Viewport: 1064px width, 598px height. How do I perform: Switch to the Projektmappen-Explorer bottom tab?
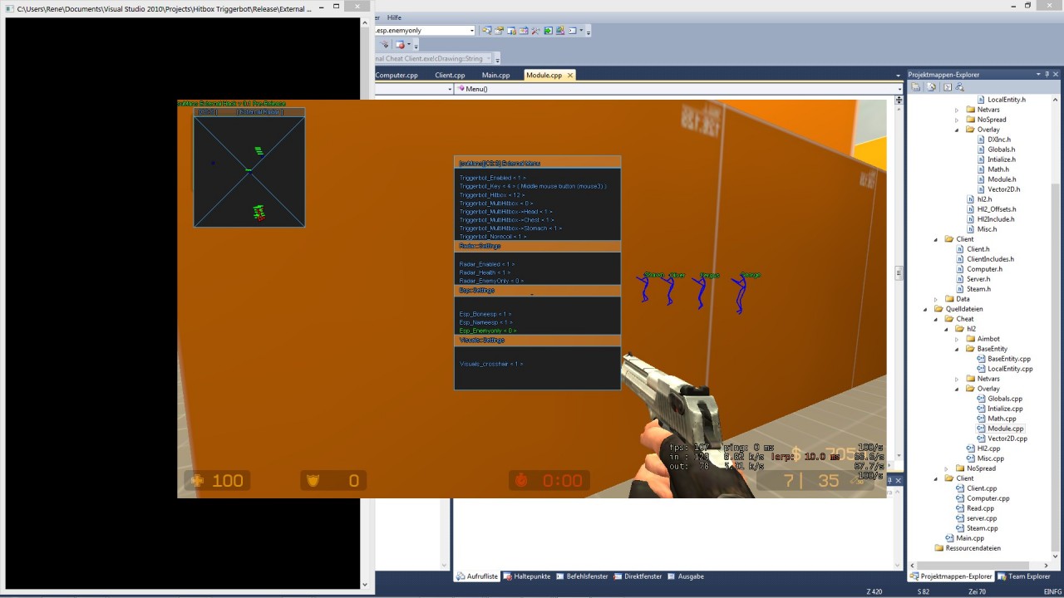[x=951, y=576]
